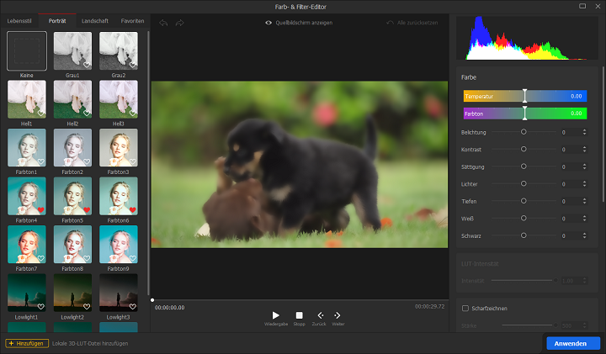This screenshot has height=354, width=606.
Task: Move the Lichter slider handle
Action: [x=524, y=184]
